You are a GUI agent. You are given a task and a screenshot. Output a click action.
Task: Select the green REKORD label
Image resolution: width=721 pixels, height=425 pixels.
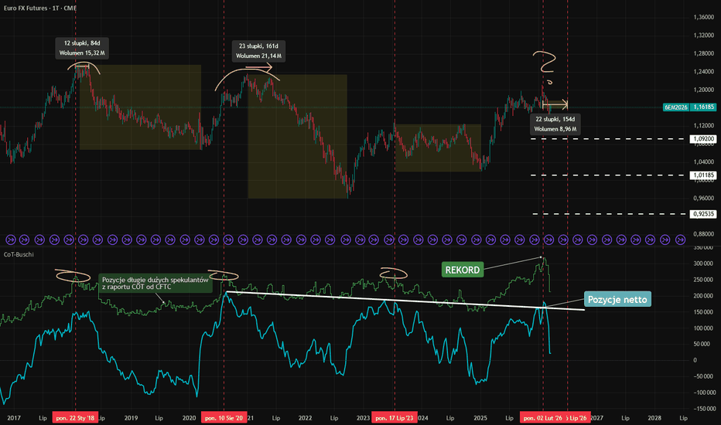coord(463,270)
